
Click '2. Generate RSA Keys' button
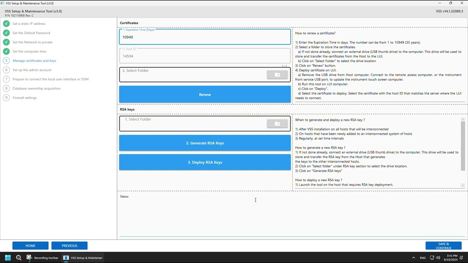coord(205,143)
